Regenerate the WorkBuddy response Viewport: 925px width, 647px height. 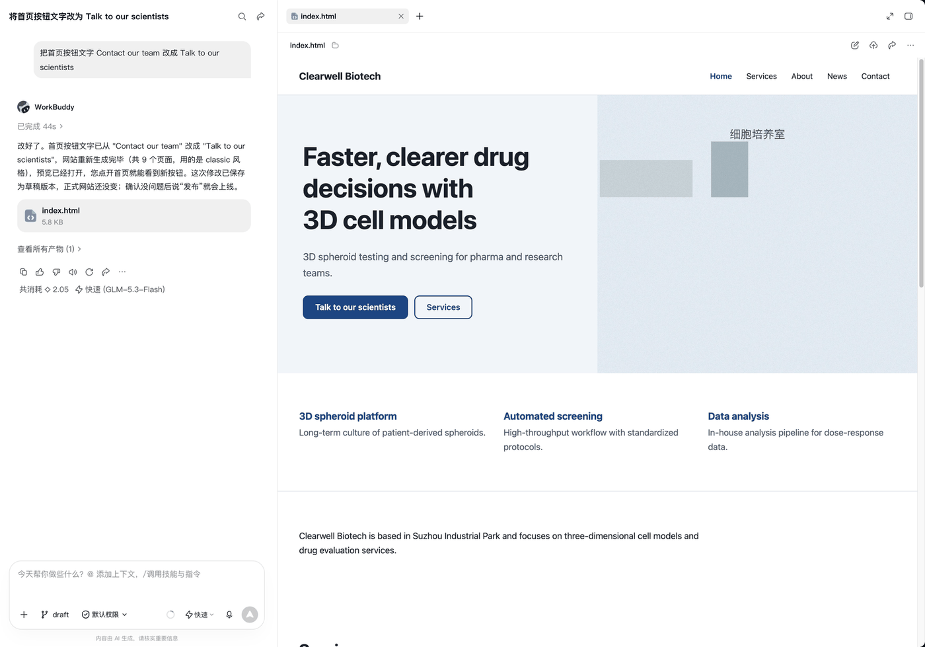click(89, 272)
